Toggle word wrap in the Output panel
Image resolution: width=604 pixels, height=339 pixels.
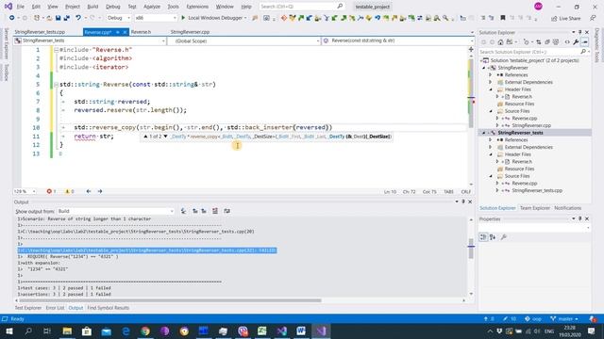point(226,211)
